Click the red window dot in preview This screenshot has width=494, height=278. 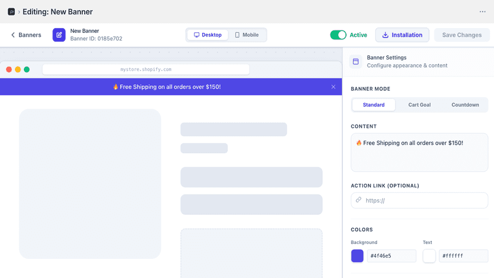pyautogui.click(x=9, y=69)
